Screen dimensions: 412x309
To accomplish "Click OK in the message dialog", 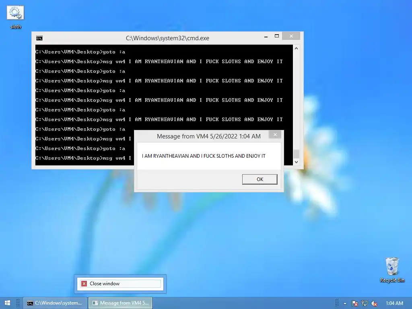I will (x=260, y=179).
